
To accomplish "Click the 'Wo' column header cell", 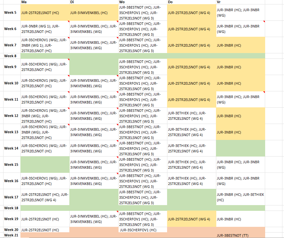I will [142, 2].
